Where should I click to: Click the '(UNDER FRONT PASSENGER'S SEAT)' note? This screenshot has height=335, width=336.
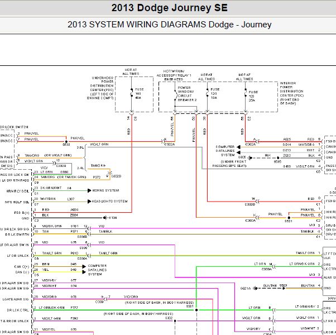tap(229, 164)
